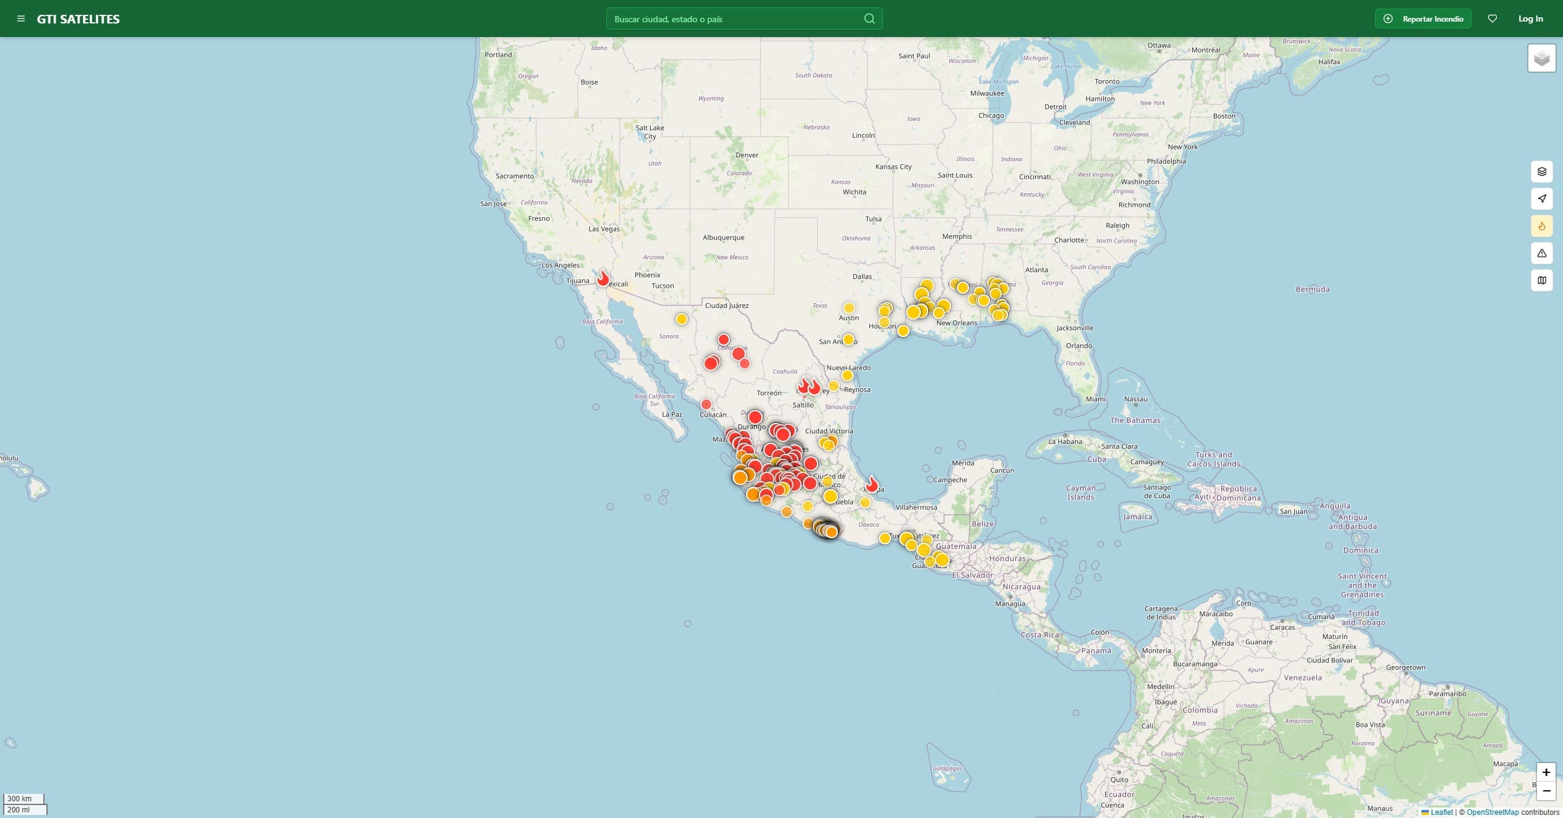Open the hamburger menu
Image resolution: width=1563 pixels, height=818 pixels.
pyautogui.click(x=21, y=19)
